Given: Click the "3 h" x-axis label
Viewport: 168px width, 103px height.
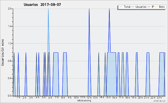Looking at the screenshot, I should [x=31, y=97].
